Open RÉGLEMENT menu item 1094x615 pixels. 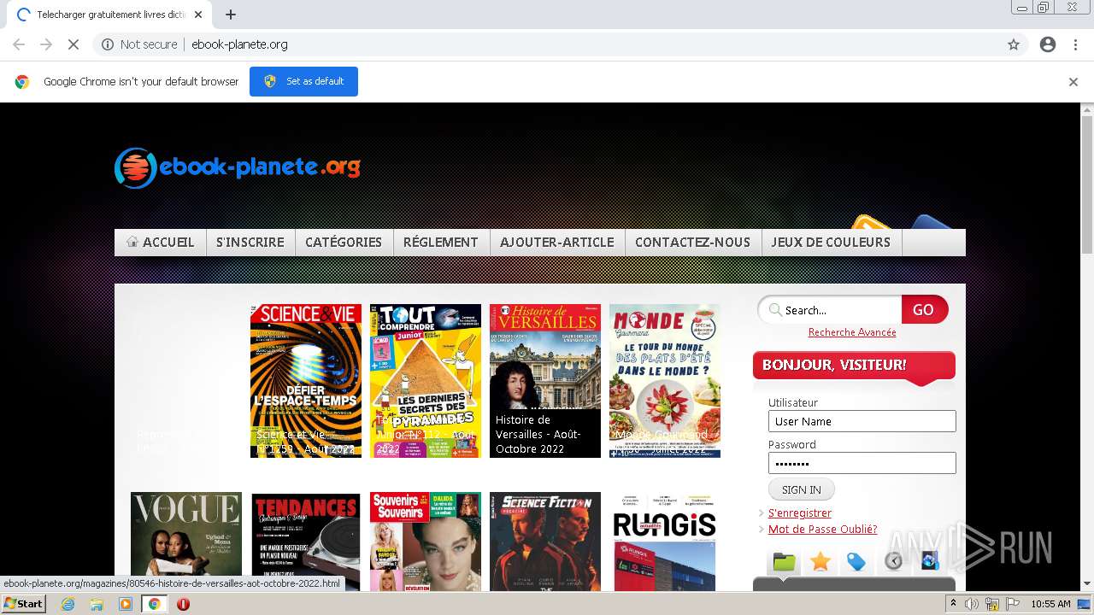tap(441, 243)
